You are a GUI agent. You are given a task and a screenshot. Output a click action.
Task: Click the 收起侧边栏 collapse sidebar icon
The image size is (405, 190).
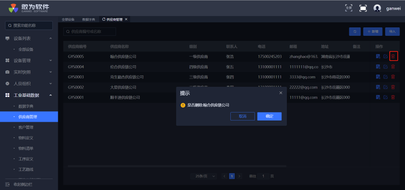[7, 184]
